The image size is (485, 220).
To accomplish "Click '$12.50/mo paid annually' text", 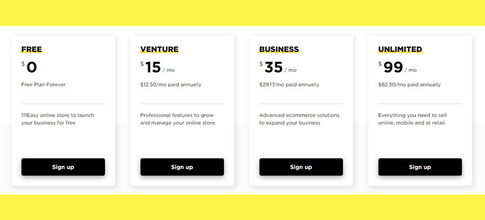I will (171, 85).
